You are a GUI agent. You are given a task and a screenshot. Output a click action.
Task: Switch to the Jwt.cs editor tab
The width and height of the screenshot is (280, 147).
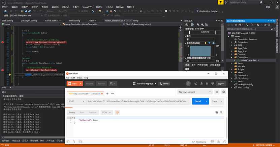coord(91,21)
